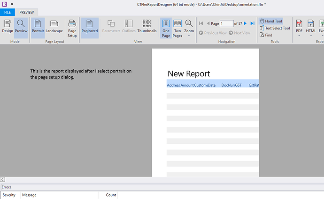The image size is (324, 199).
Task: Select One Page view
Action: pos(166,29)
